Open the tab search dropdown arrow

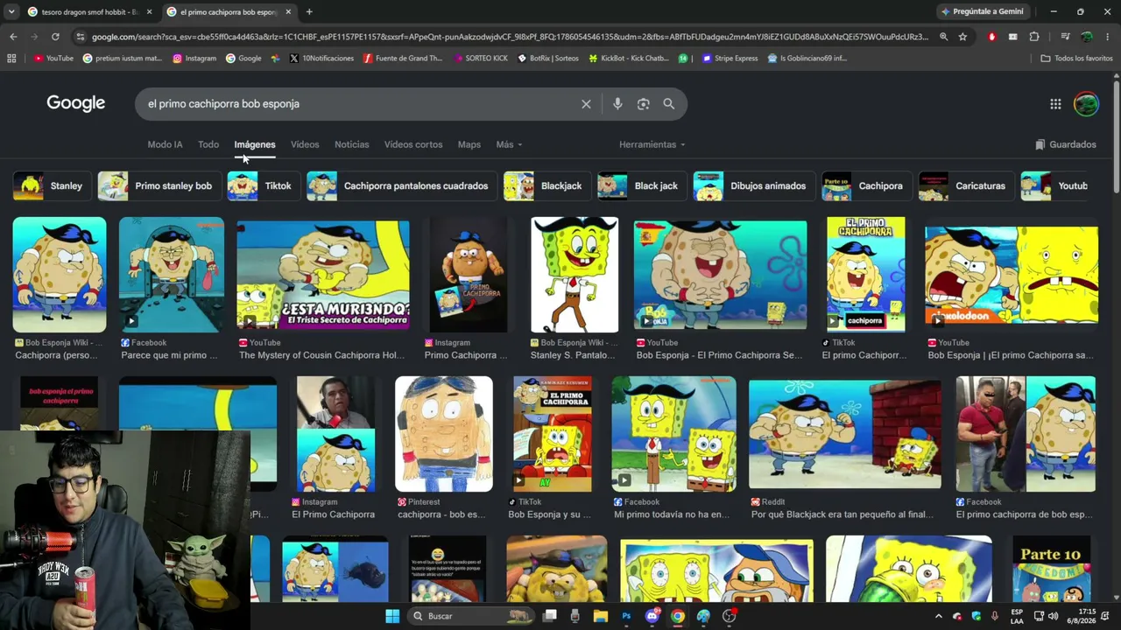point(11,12)
